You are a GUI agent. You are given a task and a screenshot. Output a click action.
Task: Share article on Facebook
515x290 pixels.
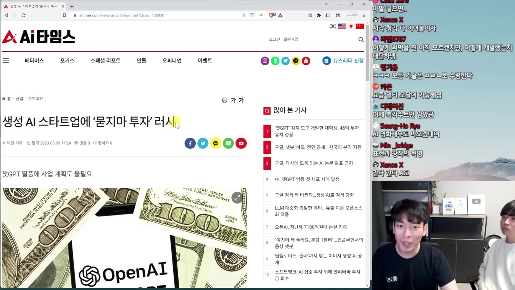[x=190, y=143]
